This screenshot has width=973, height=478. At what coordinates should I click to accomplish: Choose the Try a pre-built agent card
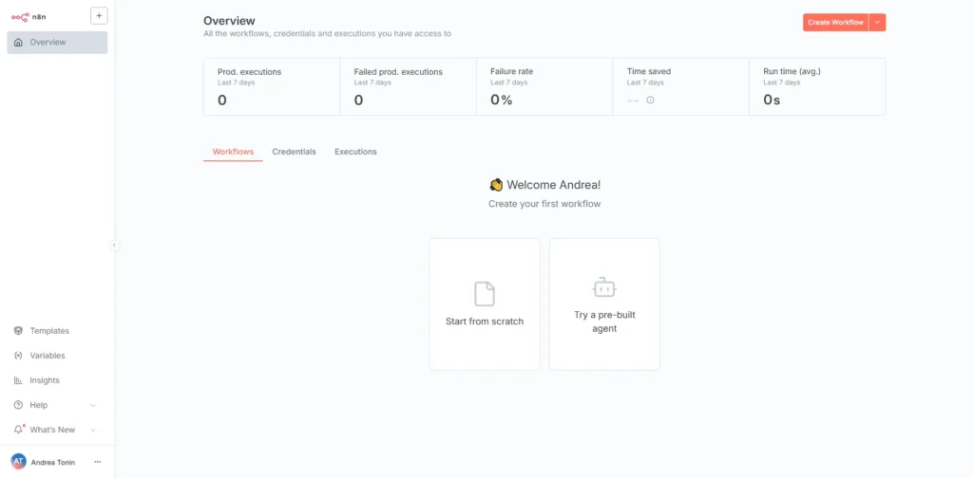pos(604,304)
